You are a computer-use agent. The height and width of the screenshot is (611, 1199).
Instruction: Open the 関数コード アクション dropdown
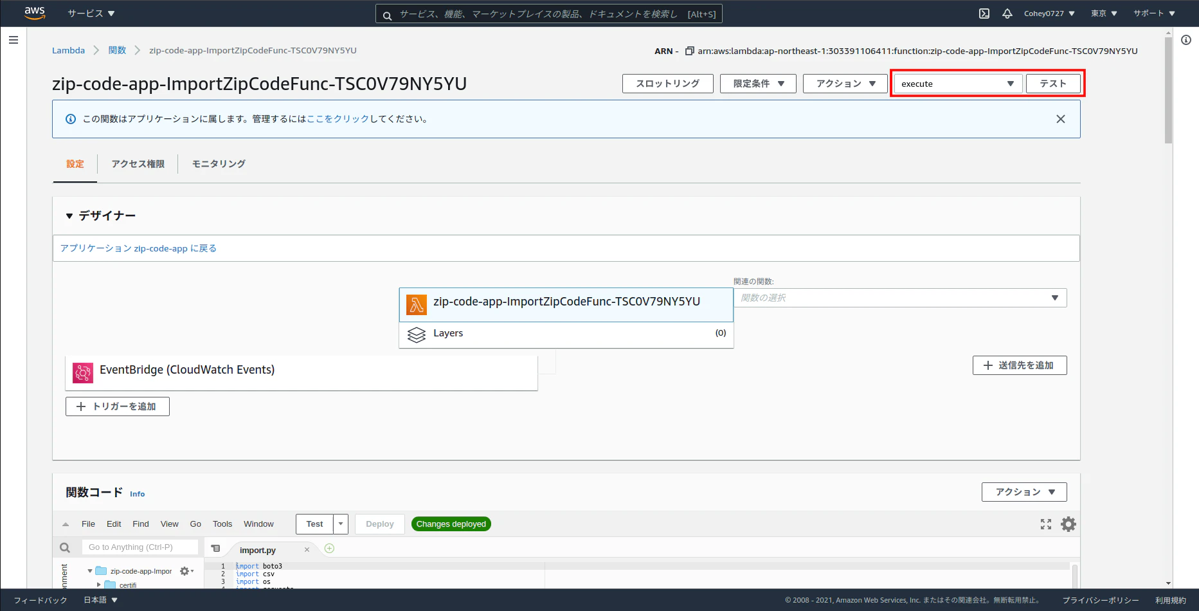pos(1024,492)
